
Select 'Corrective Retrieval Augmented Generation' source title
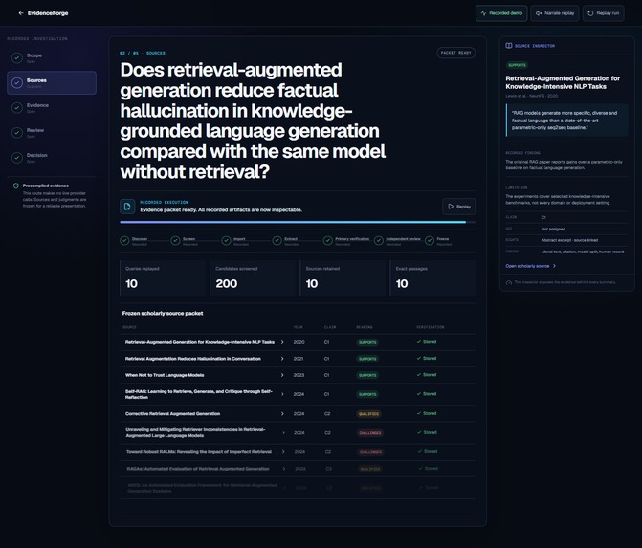coord(172,414)
